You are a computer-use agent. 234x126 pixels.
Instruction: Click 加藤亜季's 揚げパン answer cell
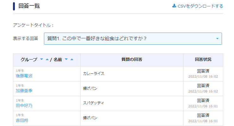point(132,89)
